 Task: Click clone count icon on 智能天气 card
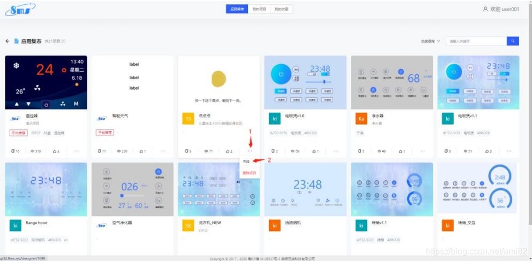[100, 151]
